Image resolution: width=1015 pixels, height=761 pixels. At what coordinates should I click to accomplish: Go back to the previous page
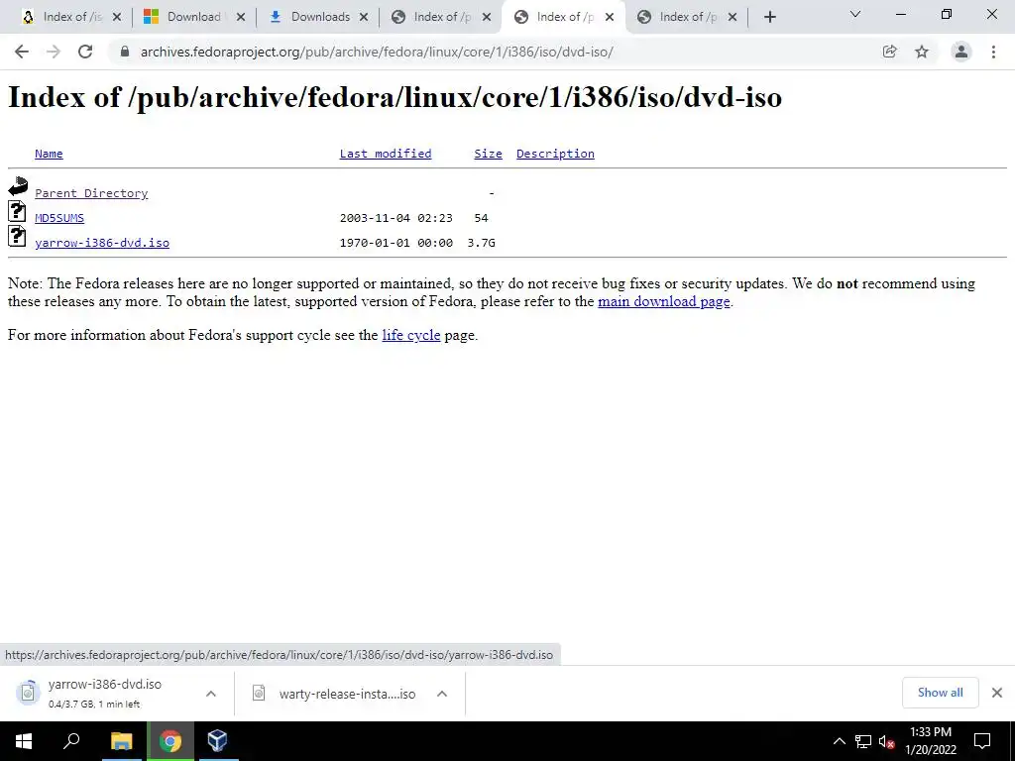pos(22,52)
